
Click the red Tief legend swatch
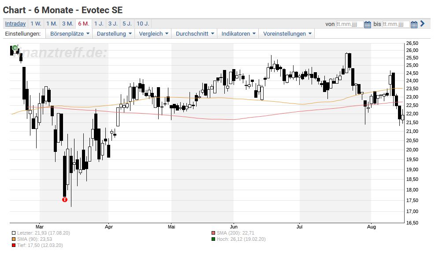coord(14,245)
